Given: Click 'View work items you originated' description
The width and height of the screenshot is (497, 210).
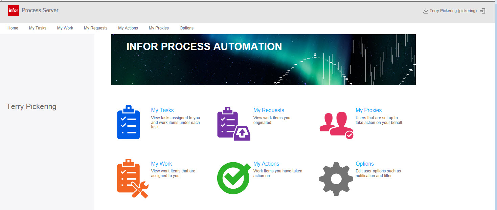Looking at the screenshot, I should coord(272,120).
